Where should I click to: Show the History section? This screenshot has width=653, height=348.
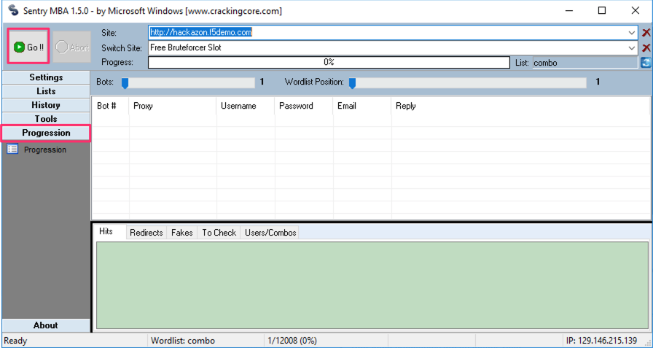(46, 105)
